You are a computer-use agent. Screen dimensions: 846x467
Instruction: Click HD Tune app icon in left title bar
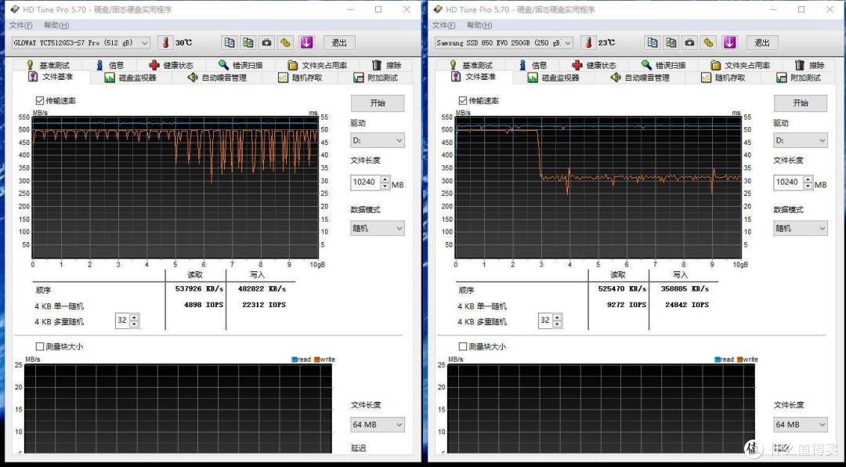(x=15, y=9)
